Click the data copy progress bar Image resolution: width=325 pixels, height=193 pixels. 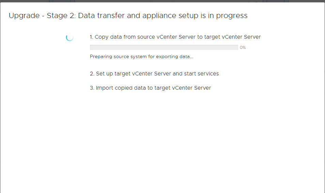point(164,48)
